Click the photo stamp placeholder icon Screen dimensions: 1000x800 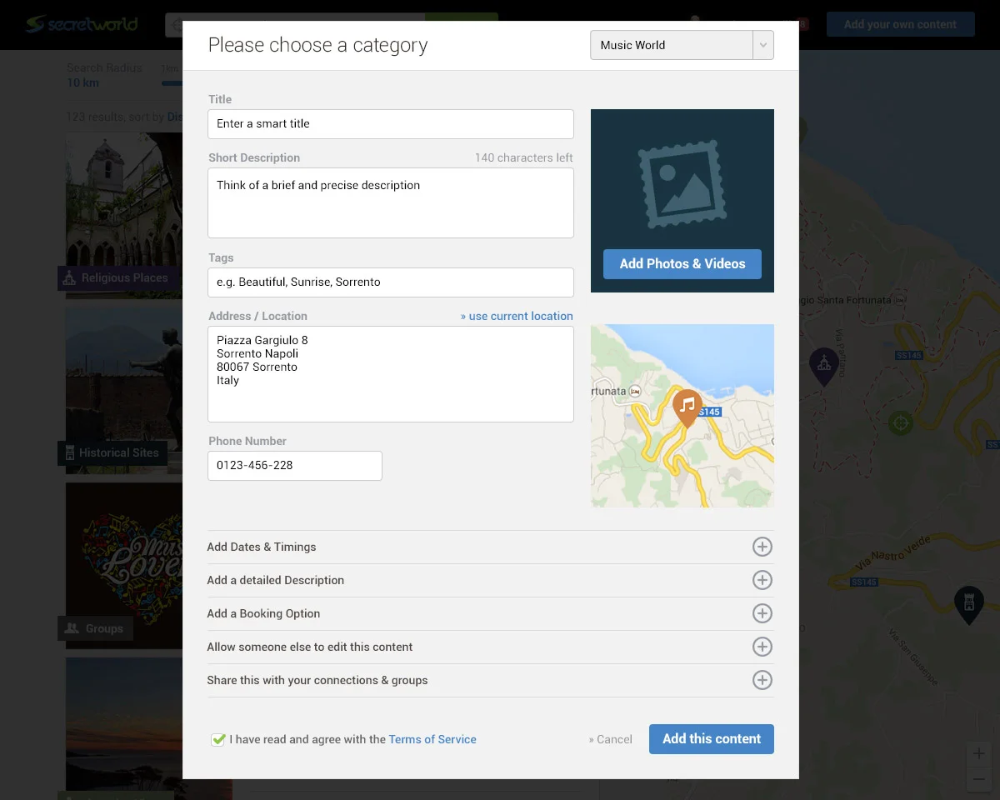point(682,185)
